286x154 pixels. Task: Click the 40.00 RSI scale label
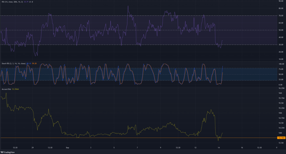[x=281, y=37]
